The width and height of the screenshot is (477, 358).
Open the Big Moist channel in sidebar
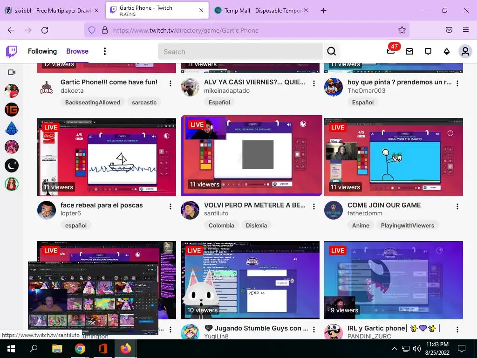(x=12, y=128)
